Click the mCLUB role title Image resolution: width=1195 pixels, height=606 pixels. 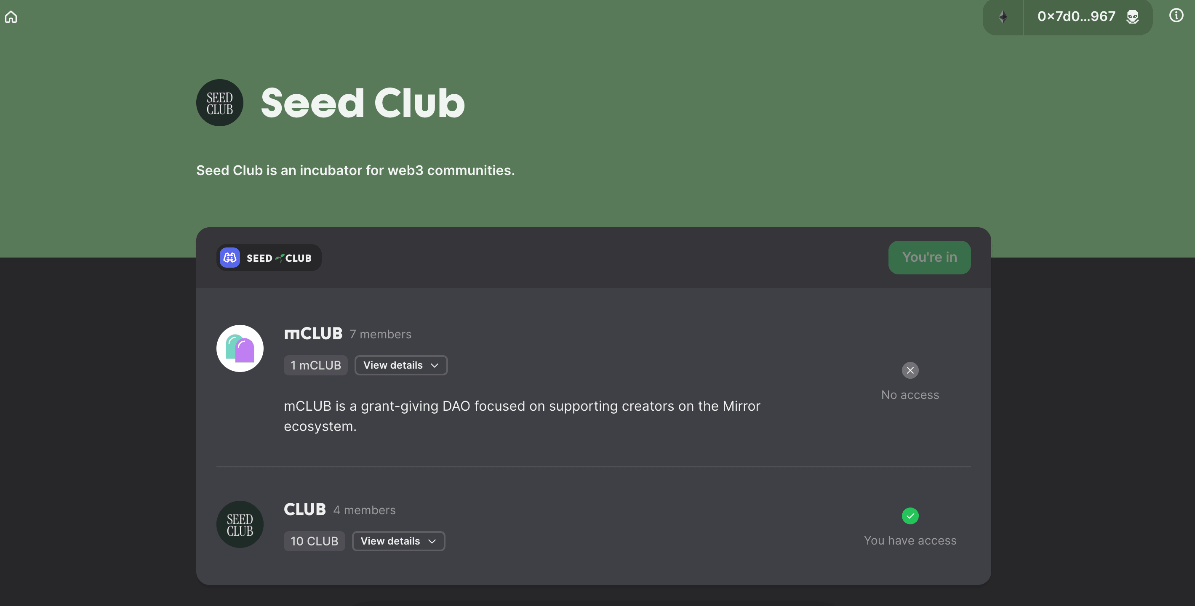(x=313, y=333)
